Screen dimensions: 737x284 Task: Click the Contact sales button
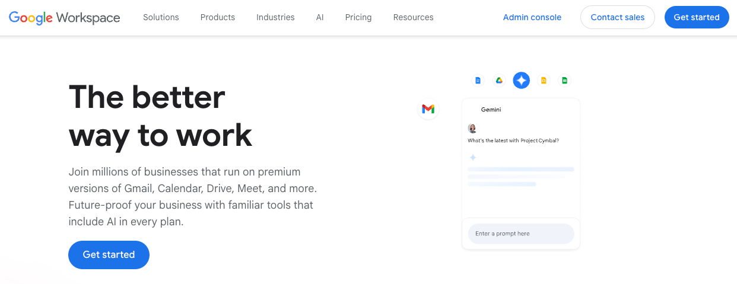618,17
